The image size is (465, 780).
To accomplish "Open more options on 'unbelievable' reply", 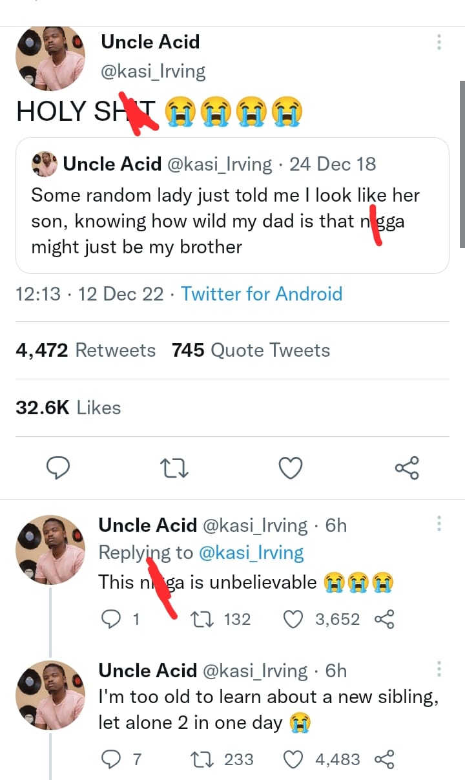I will 439,523.
